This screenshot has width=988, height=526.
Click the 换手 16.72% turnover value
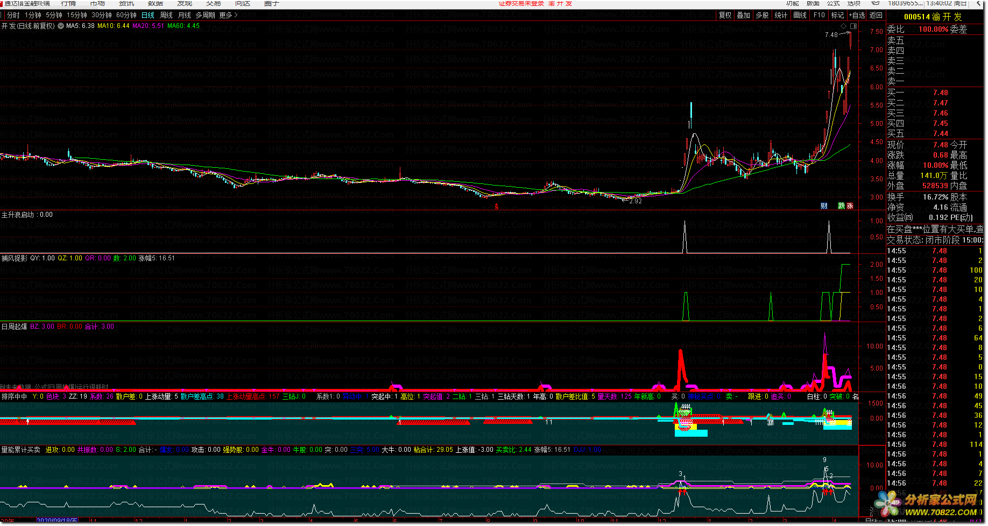coord(935,197)
